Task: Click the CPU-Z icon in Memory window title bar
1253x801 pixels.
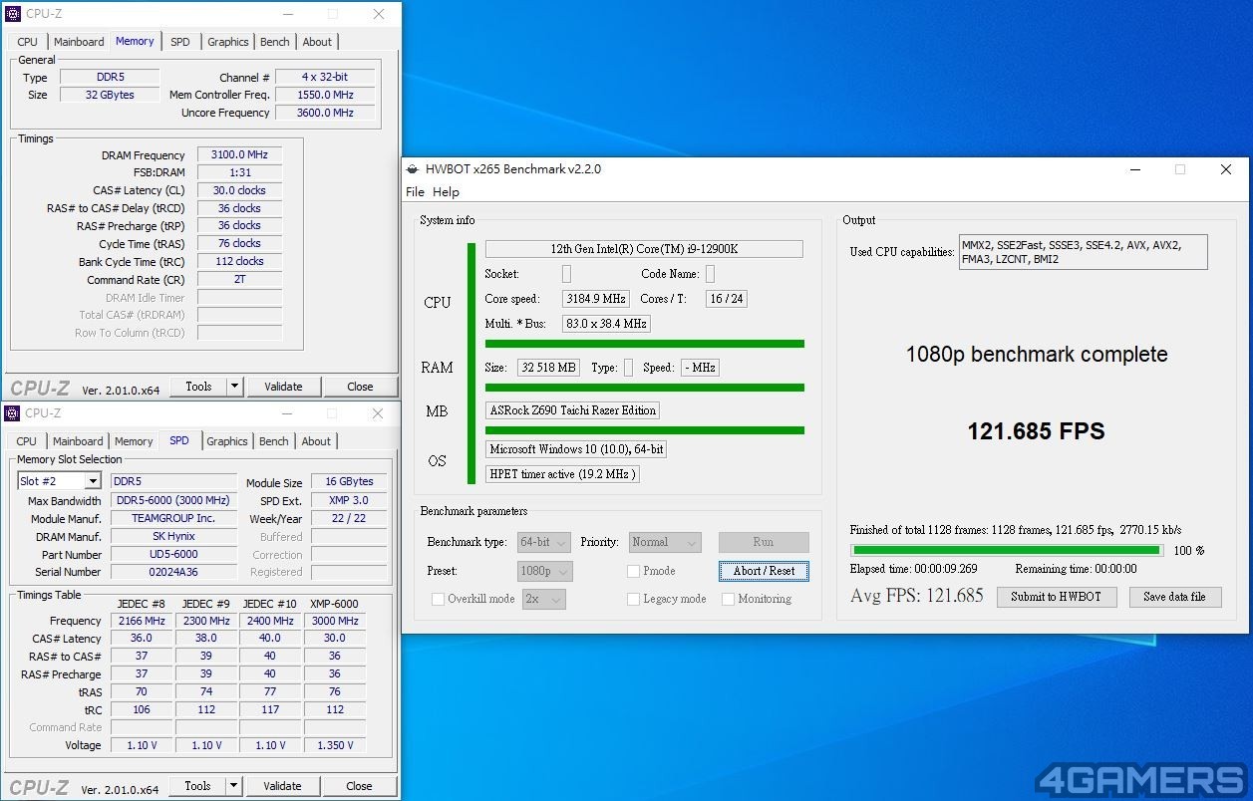Action: (x=12, y=14)
